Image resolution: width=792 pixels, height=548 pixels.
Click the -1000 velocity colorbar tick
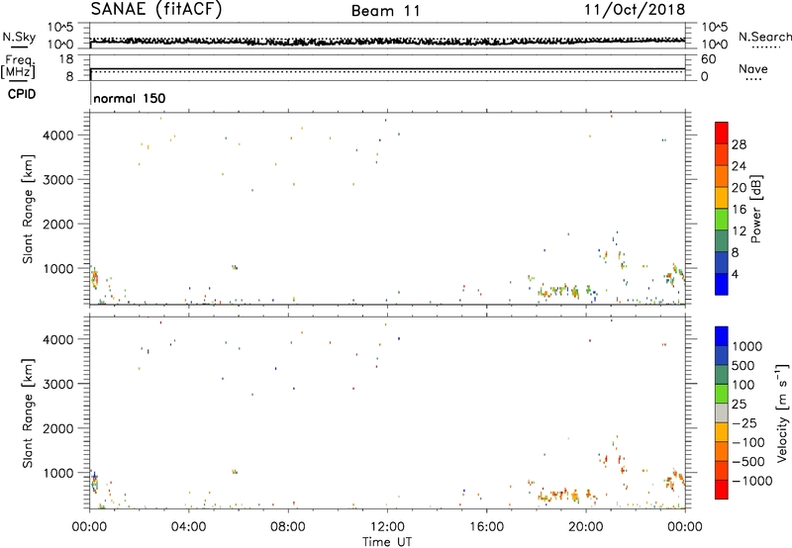click(x=752, y=481)
